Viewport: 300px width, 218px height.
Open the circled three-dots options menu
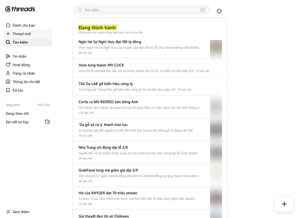(x=219, y=11)
